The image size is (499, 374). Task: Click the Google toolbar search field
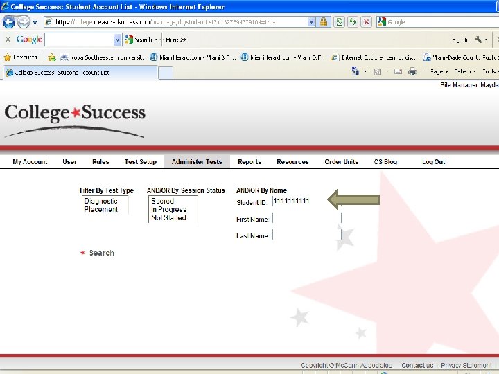(x=80, y=39)
